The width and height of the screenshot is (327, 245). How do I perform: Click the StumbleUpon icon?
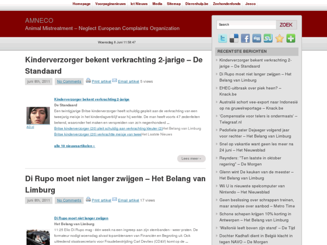pos(268,38)
